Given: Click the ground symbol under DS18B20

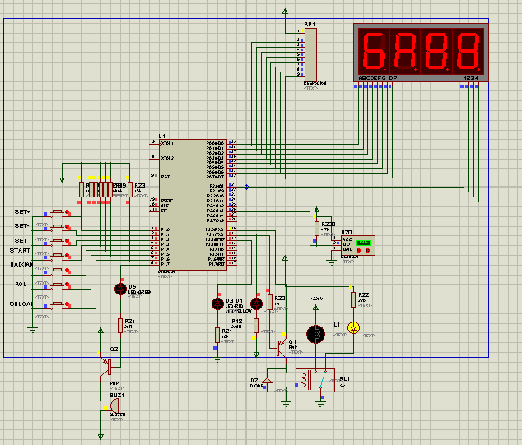Looking at the screenshot, I should [x=331, y=262].
